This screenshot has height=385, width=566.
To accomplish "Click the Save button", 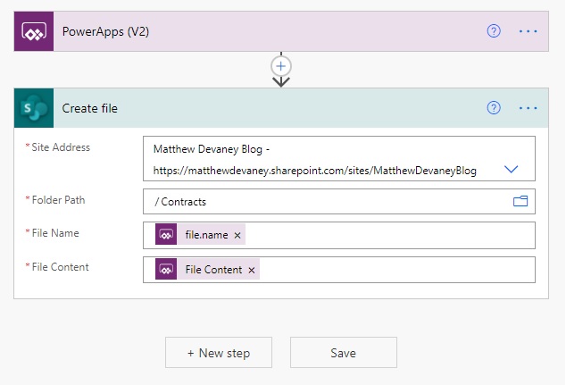I will pos(344,353).
